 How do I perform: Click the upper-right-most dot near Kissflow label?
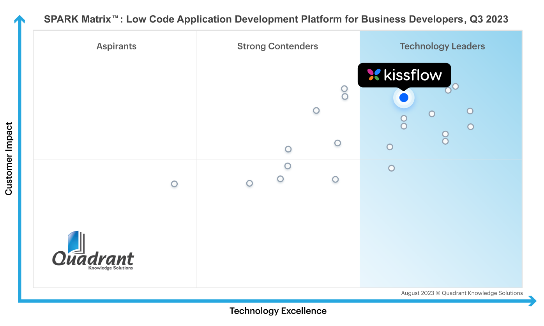(455, 86)
